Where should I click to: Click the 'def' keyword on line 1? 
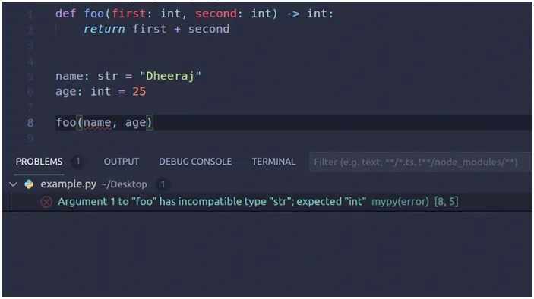point(66,14)
